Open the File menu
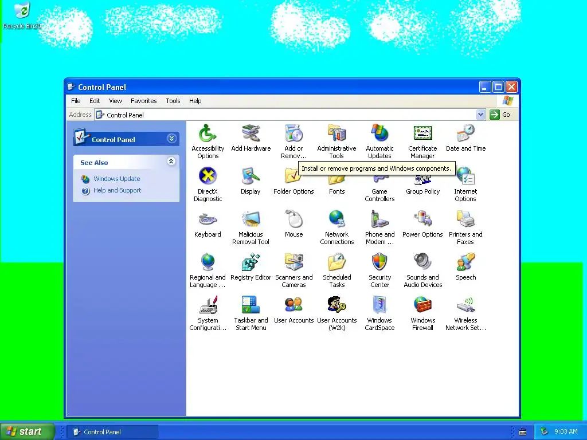The height and width of the screenshot is (440, 587). click(x=76, y=101)
